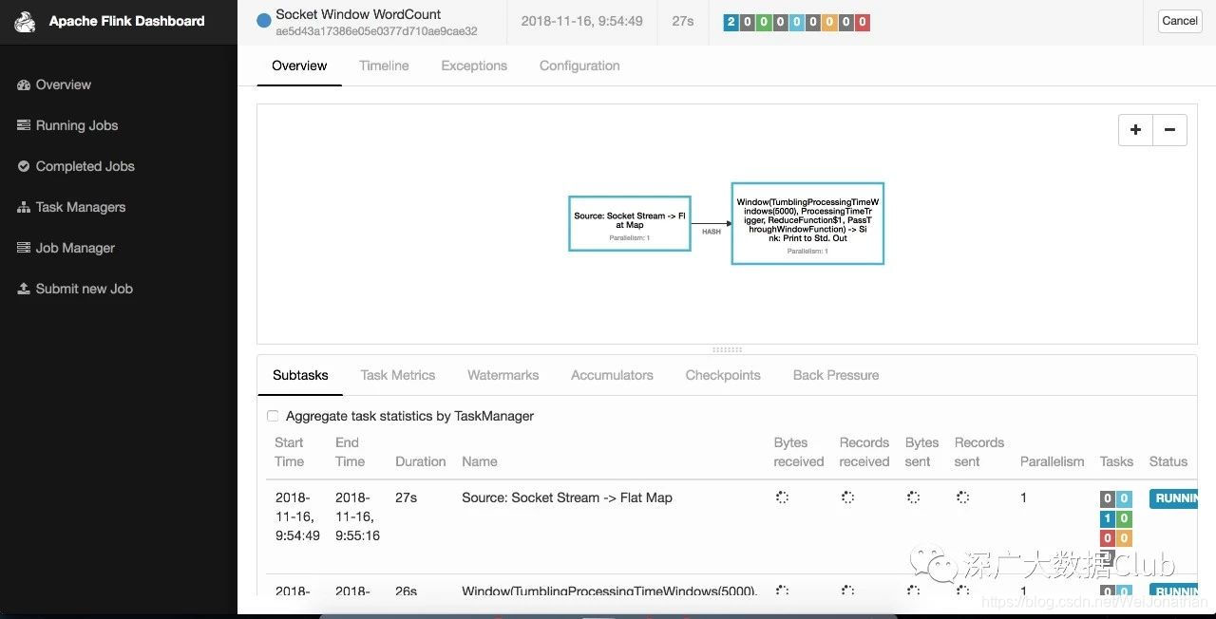Click the Submit new Job upload icon
The width and height of the screenshot is (1216, 619).
(24, 289)
